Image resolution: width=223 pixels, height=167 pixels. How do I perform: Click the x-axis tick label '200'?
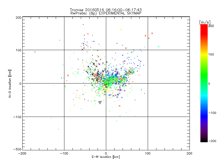tap(190, 153)
